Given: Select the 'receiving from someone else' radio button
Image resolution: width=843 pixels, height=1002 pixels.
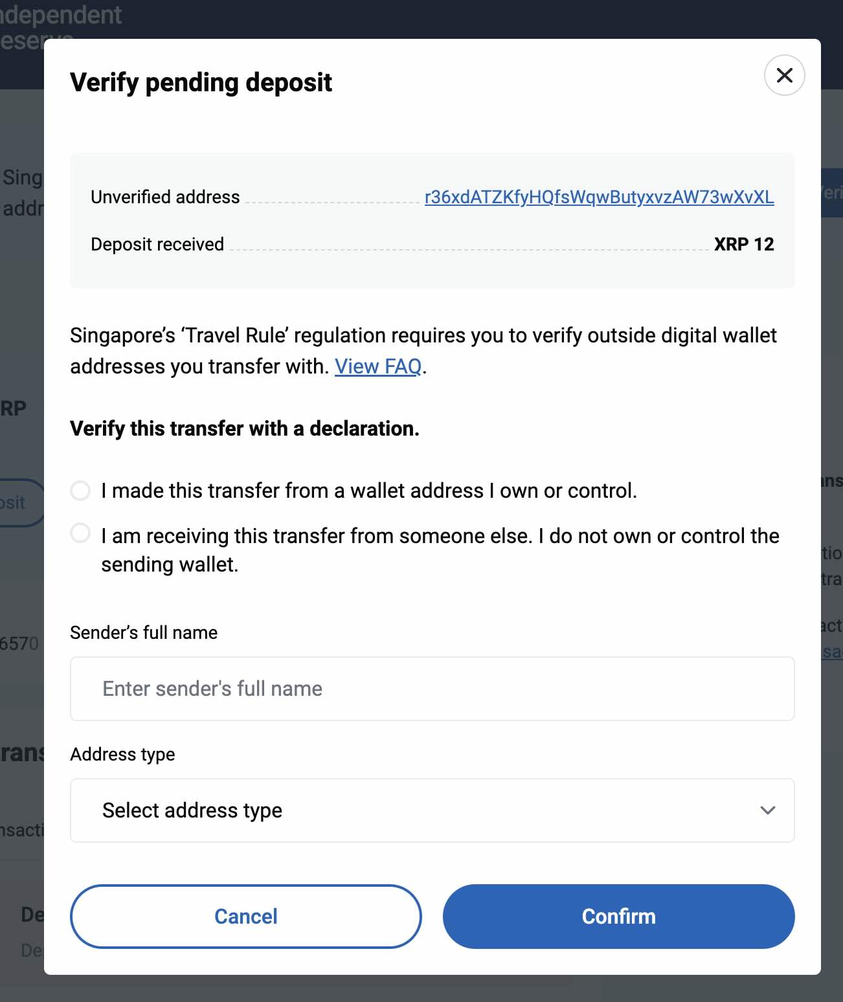Looking at the screenshot, I should (80, 533).
